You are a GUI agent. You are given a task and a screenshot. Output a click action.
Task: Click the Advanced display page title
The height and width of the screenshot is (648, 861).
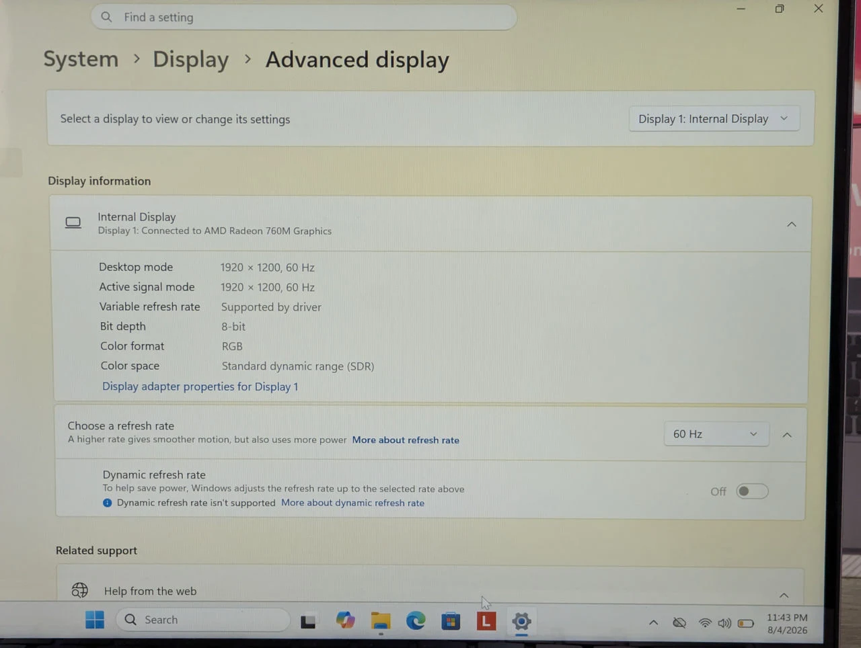tap(357, 60)
